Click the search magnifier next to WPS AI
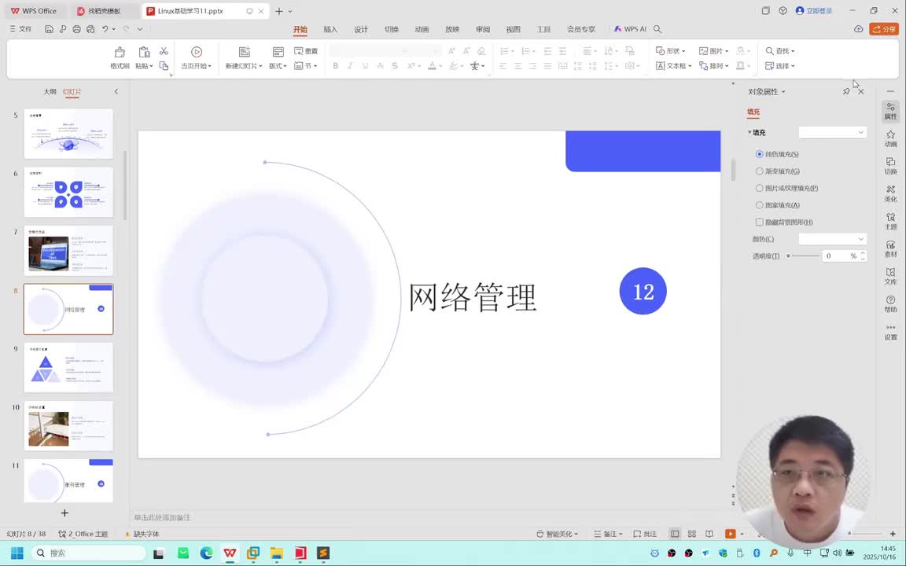This screenshot has width=906, height=566. [x=657, y=29]
